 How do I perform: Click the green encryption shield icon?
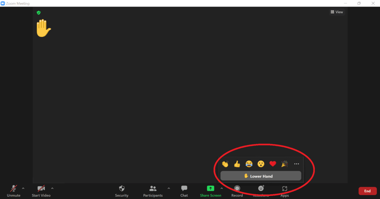[39, 13]
